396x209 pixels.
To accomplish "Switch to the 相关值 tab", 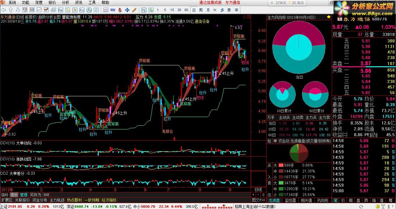I will (306, 200).
